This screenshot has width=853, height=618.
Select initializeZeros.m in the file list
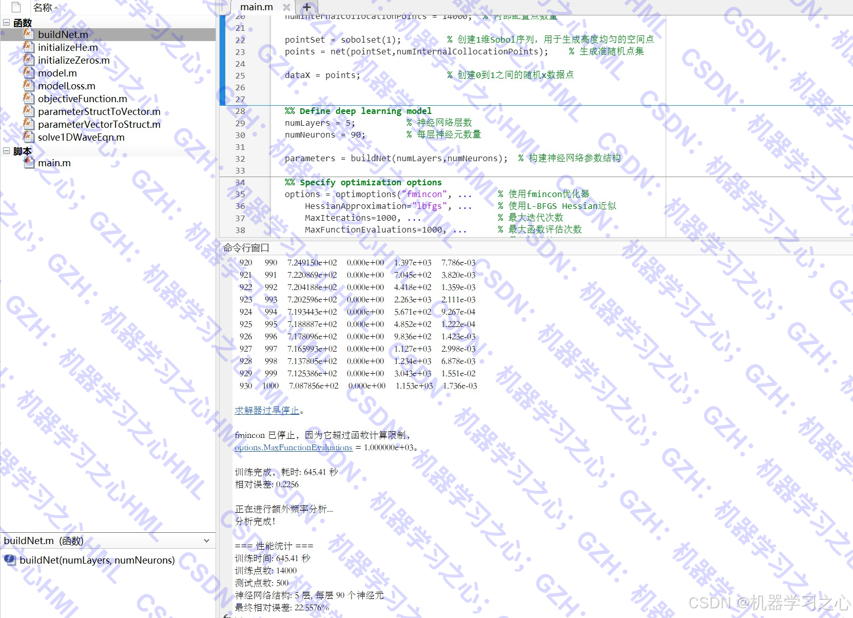coord(74,60)
